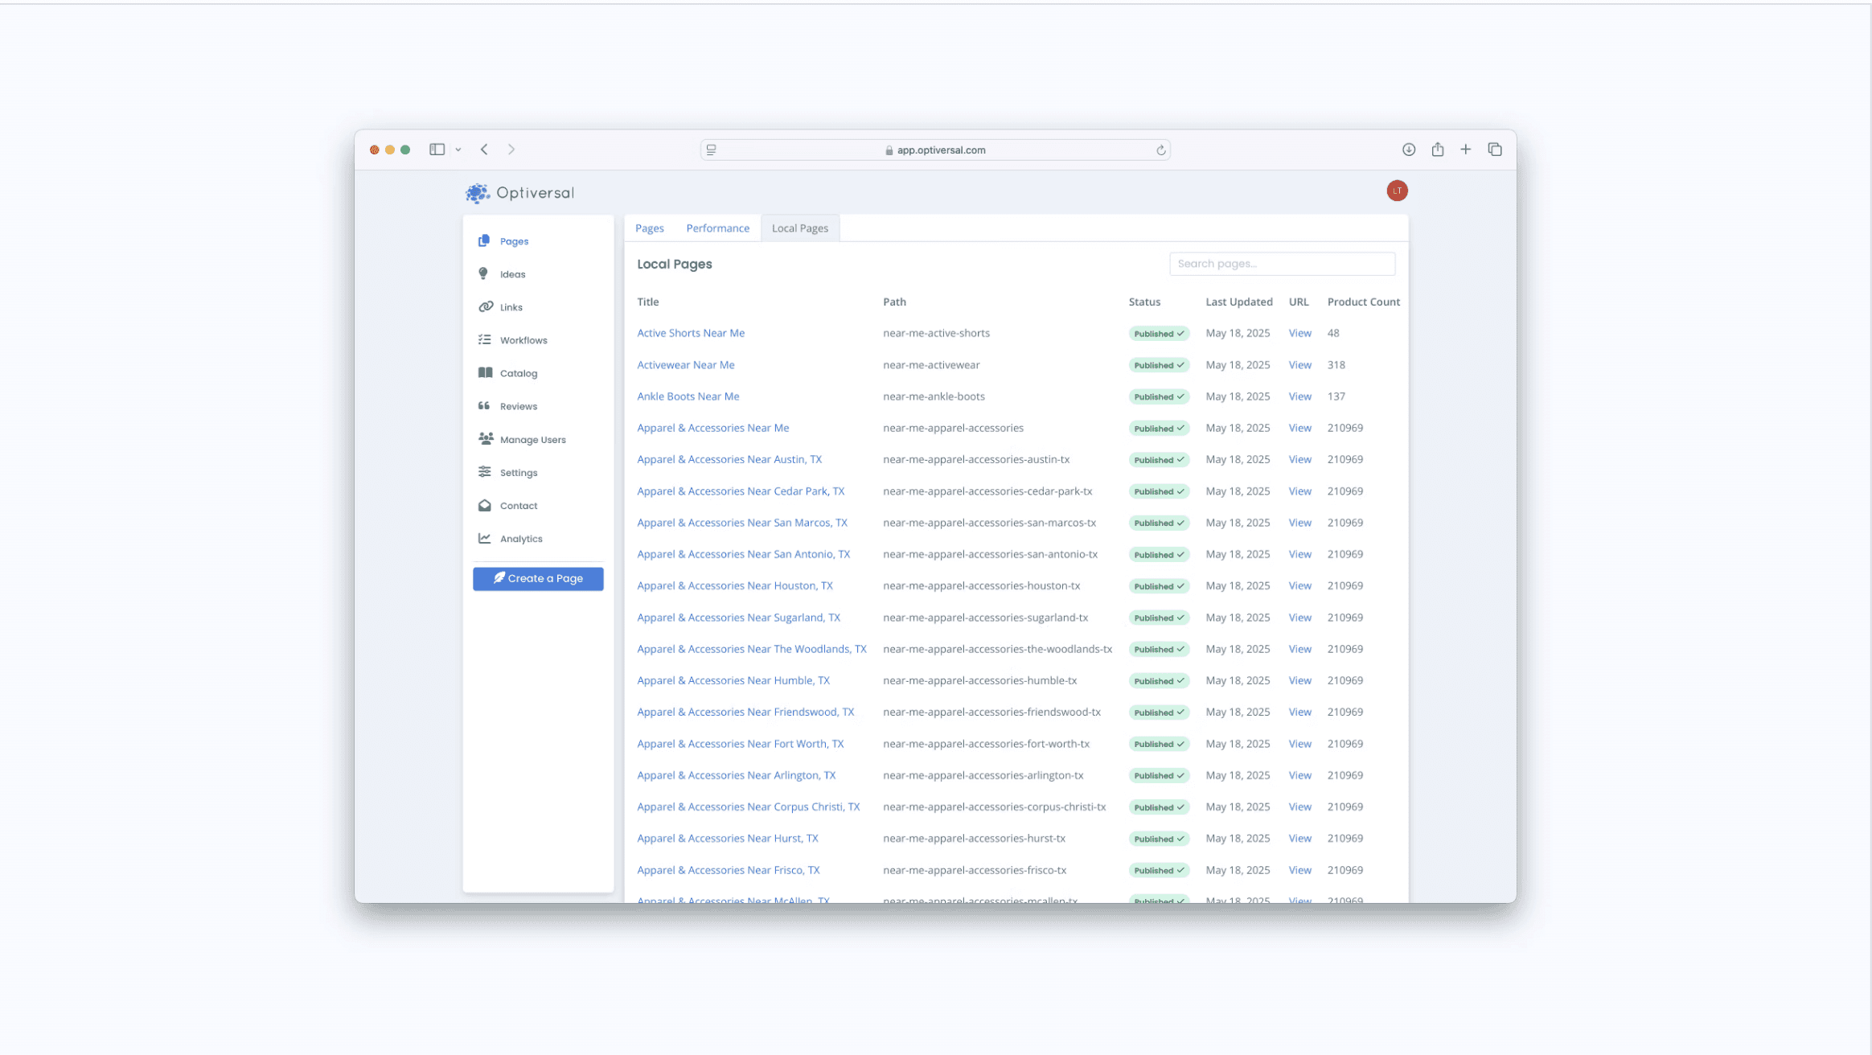The height and width of the screenshot is (1055, 1872).
Task: Click Published badge for San Marcos row
Action: (1159, 523)
